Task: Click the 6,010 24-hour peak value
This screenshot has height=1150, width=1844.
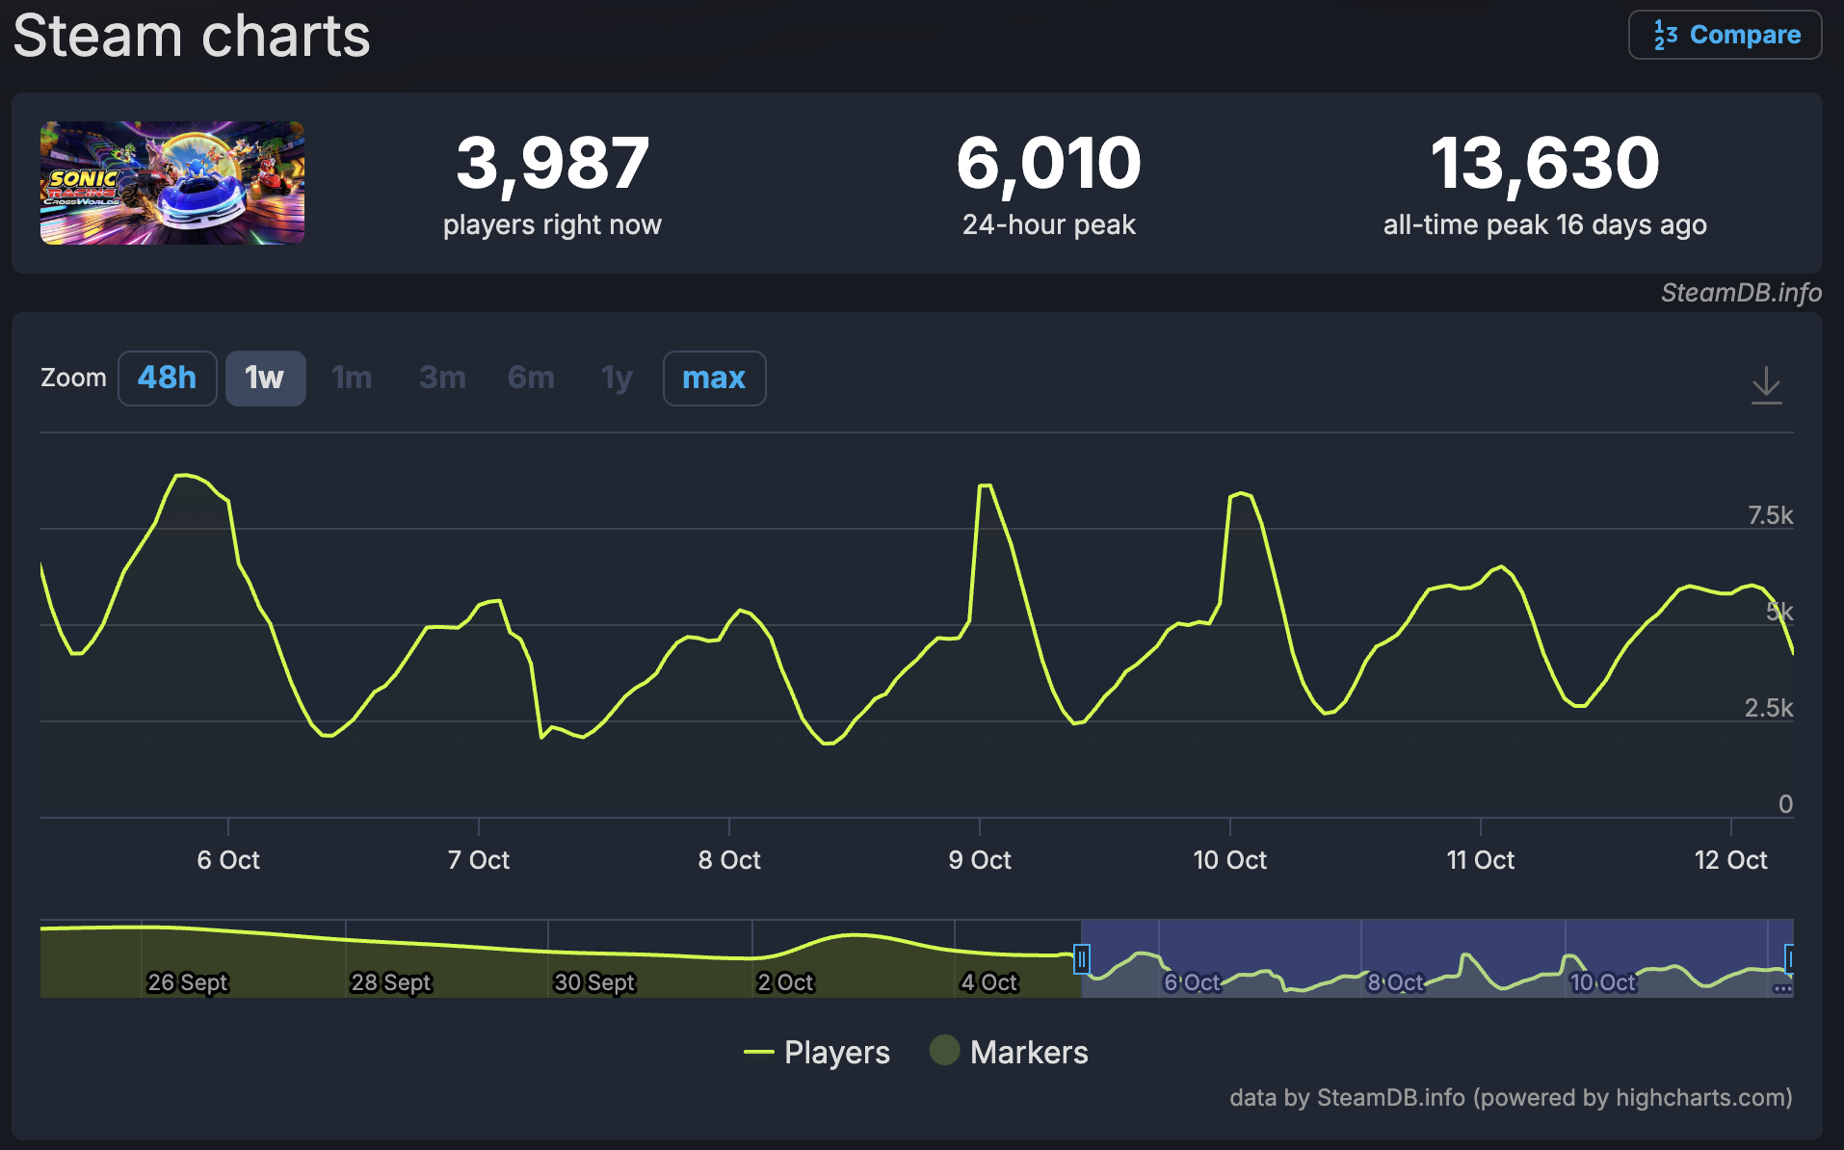Action: tap(1049, 163)
